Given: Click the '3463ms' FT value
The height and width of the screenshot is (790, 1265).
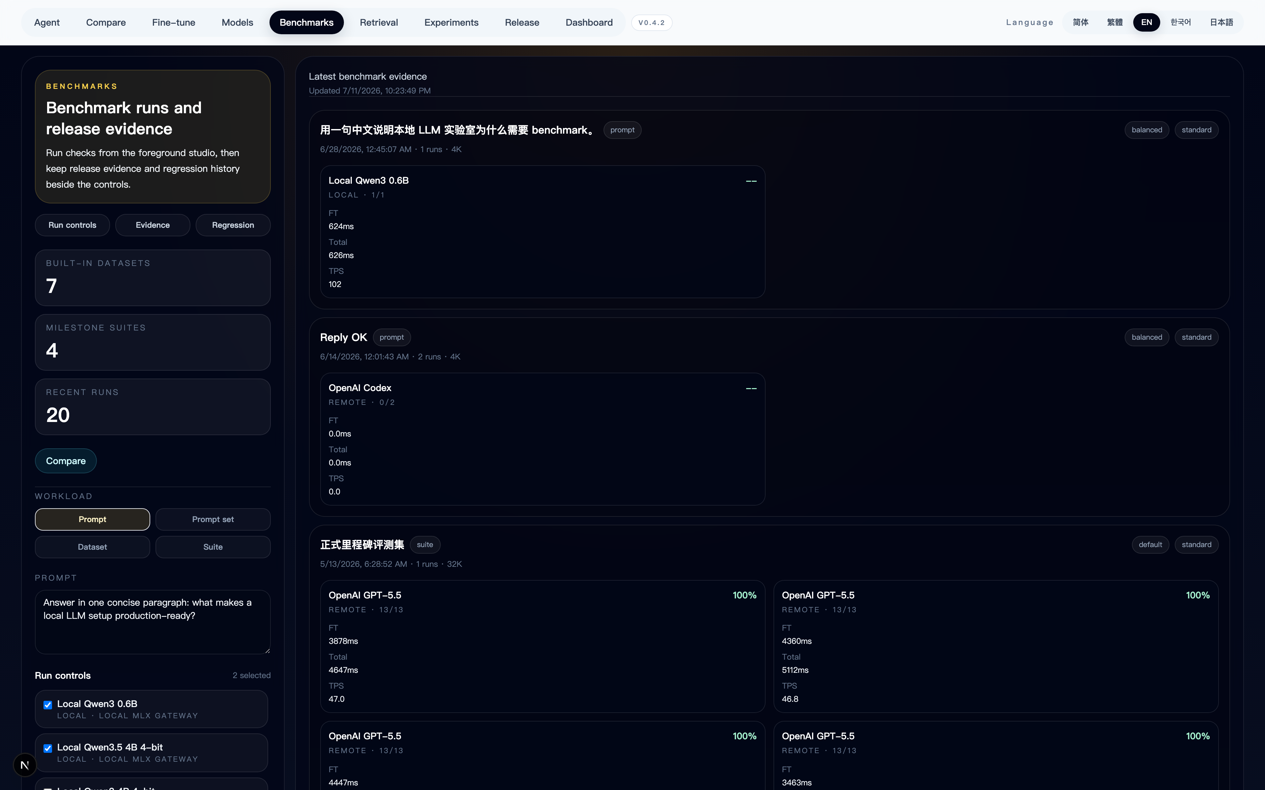Looking at the screenshot, I should point(797,783).
